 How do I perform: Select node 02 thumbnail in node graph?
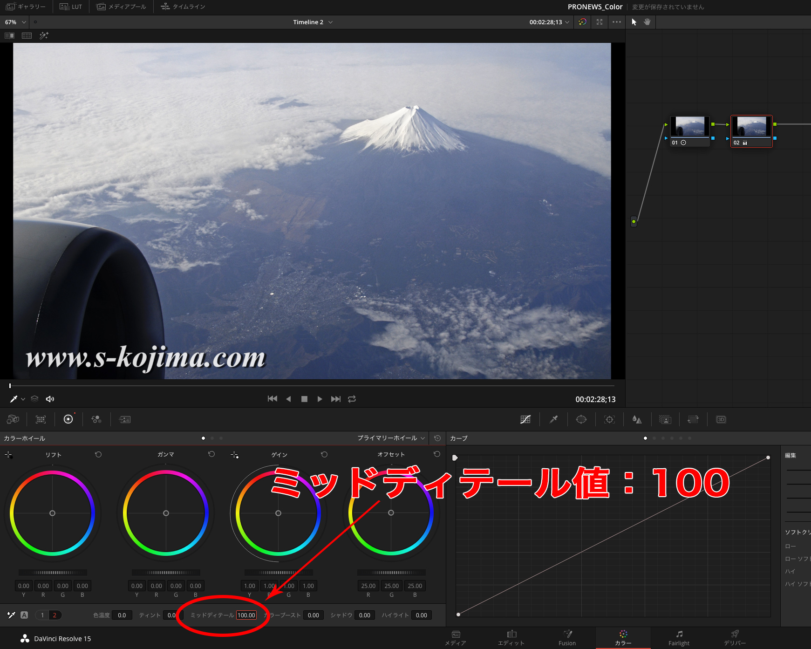tap(751, 127)
